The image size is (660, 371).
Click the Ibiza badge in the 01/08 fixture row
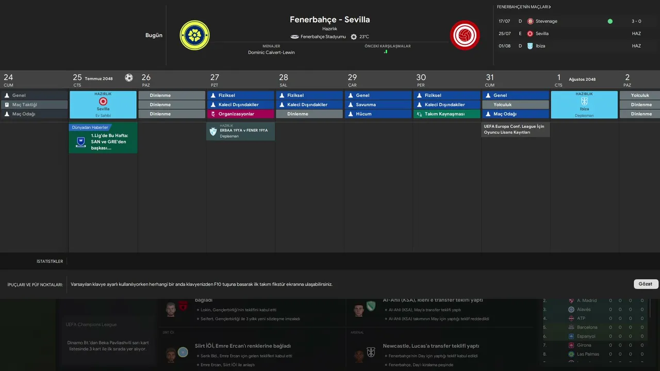pos(530,46)
